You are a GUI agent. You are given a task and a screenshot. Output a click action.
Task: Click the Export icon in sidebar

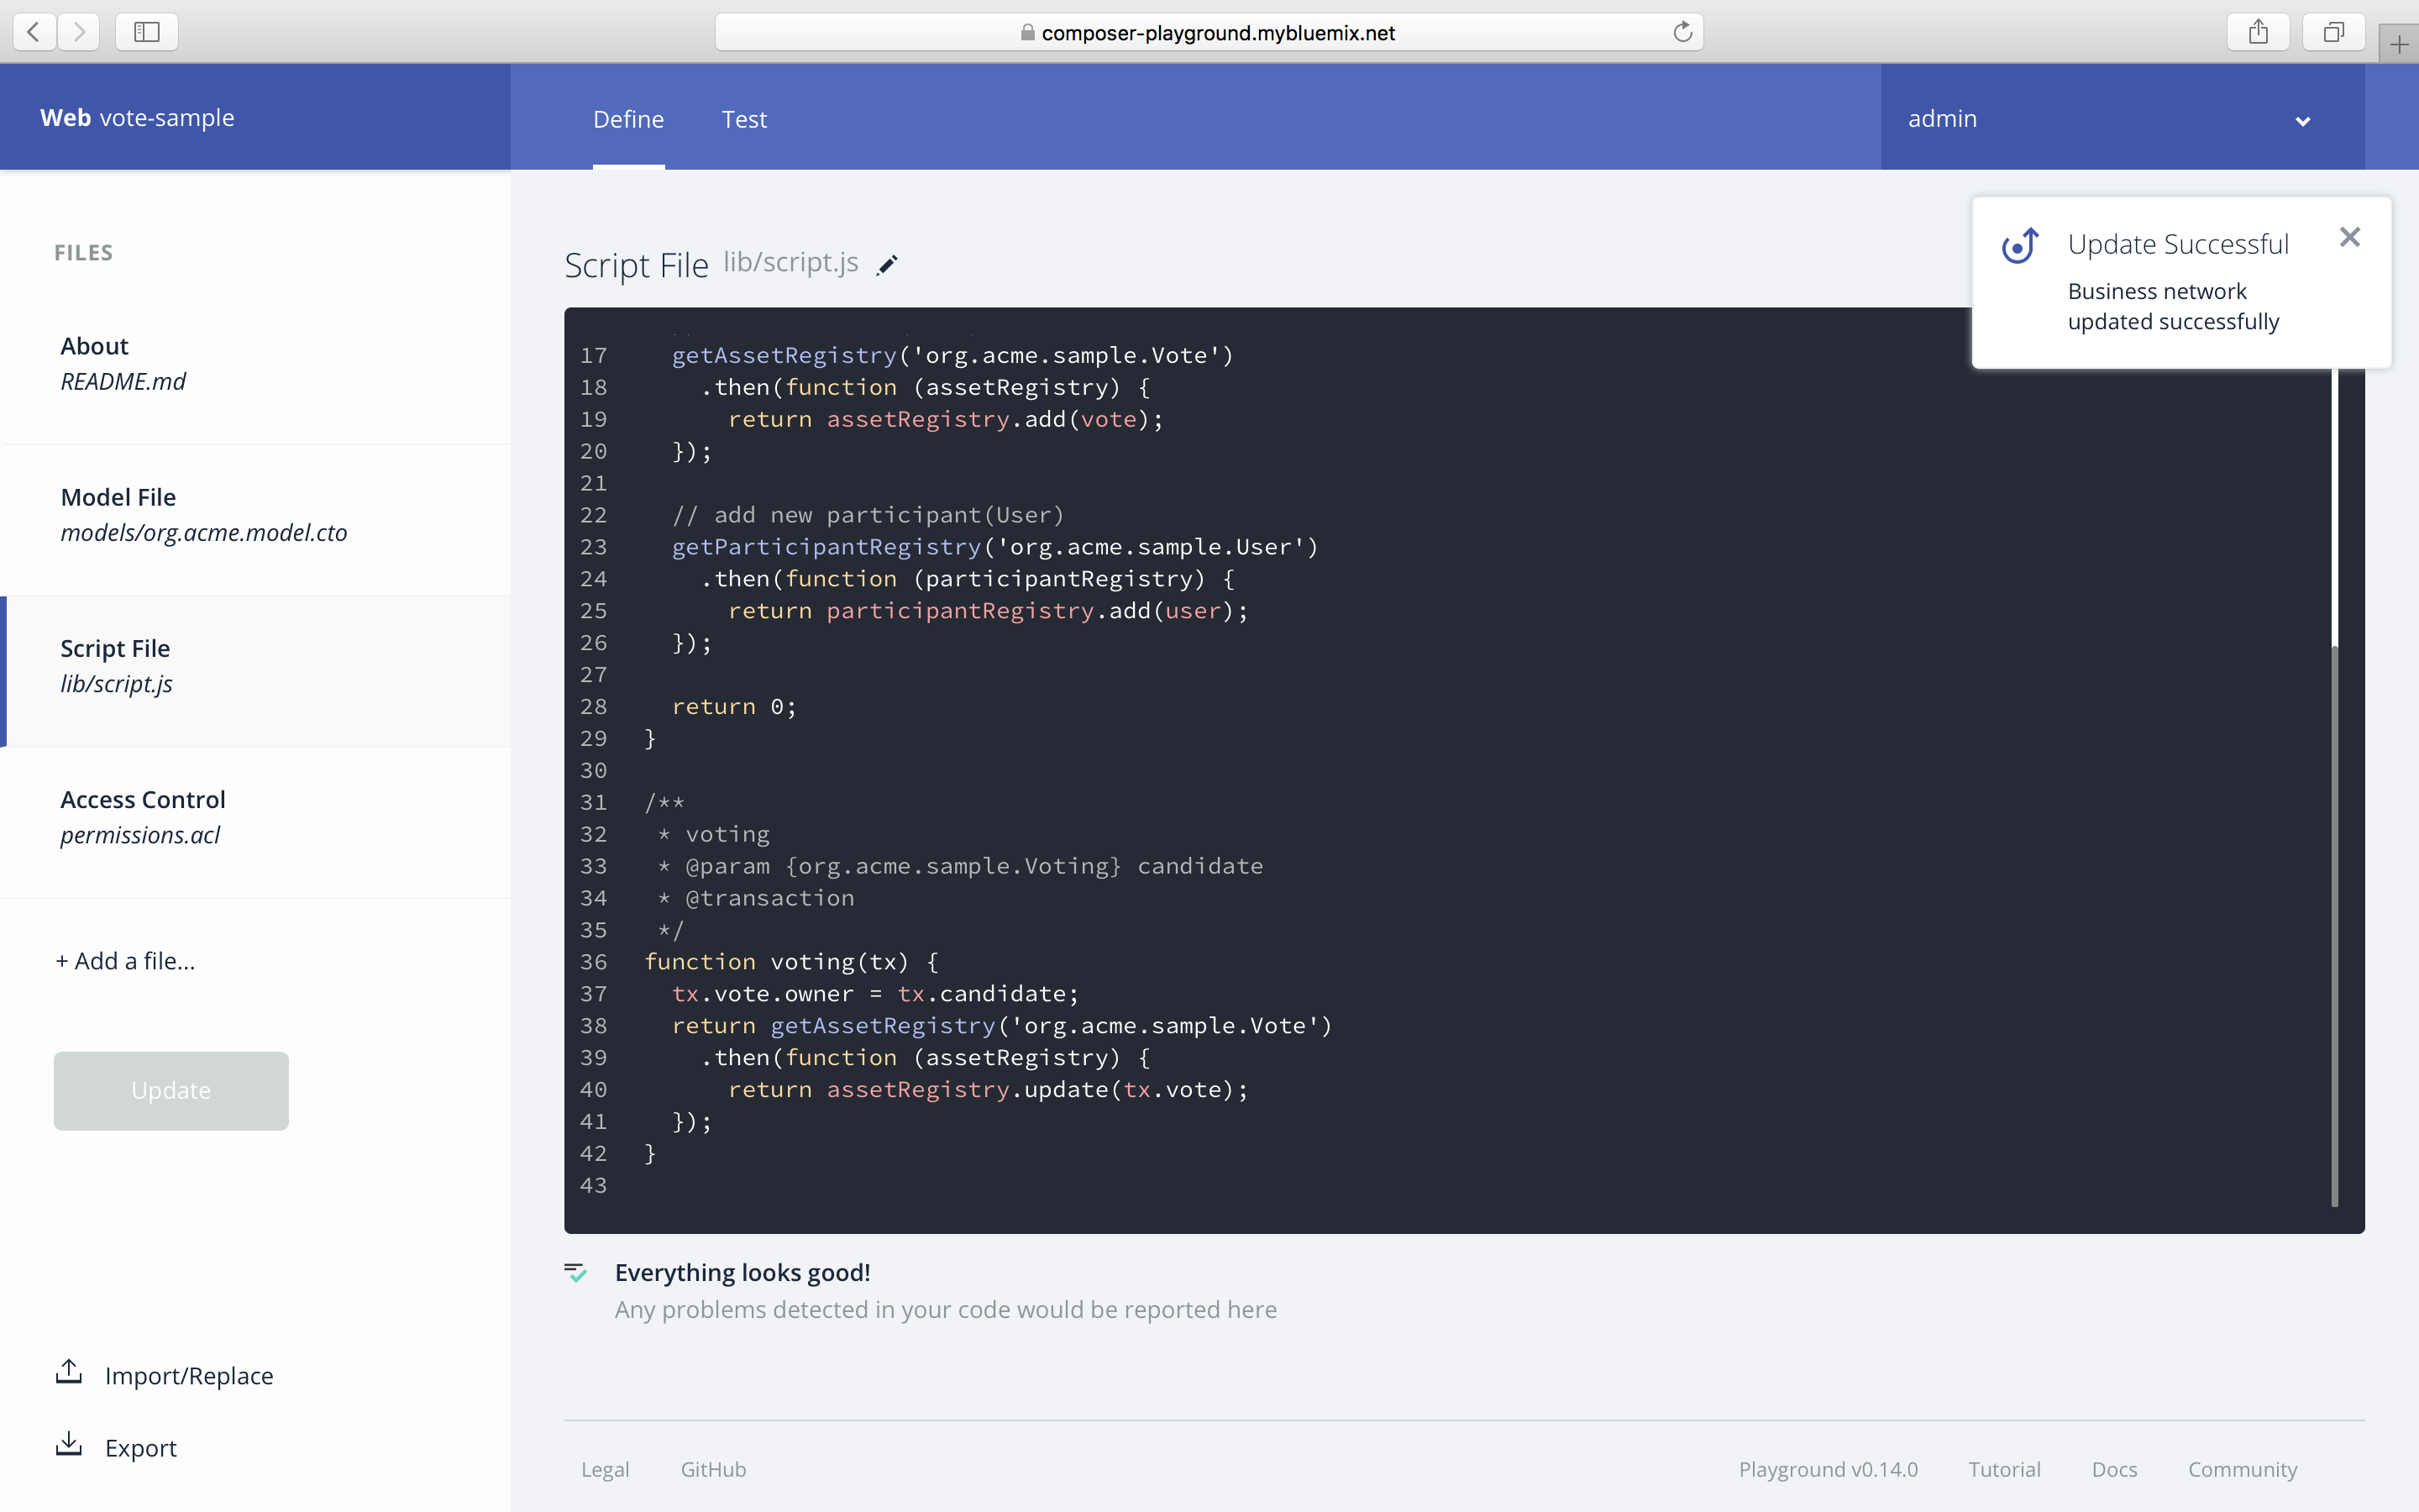click(x=70, y=1447)
